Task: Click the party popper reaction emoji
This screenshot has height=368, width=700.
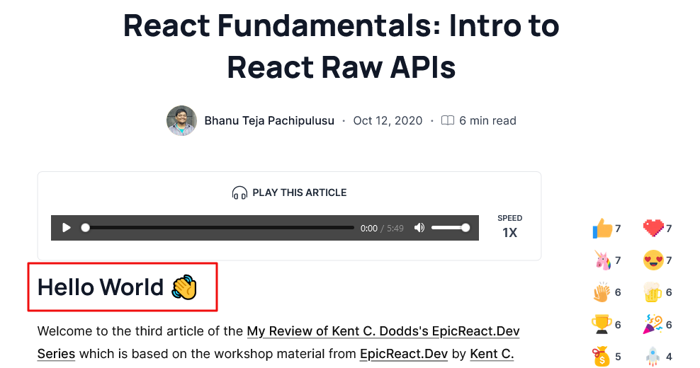Action: tap(653, 324)
